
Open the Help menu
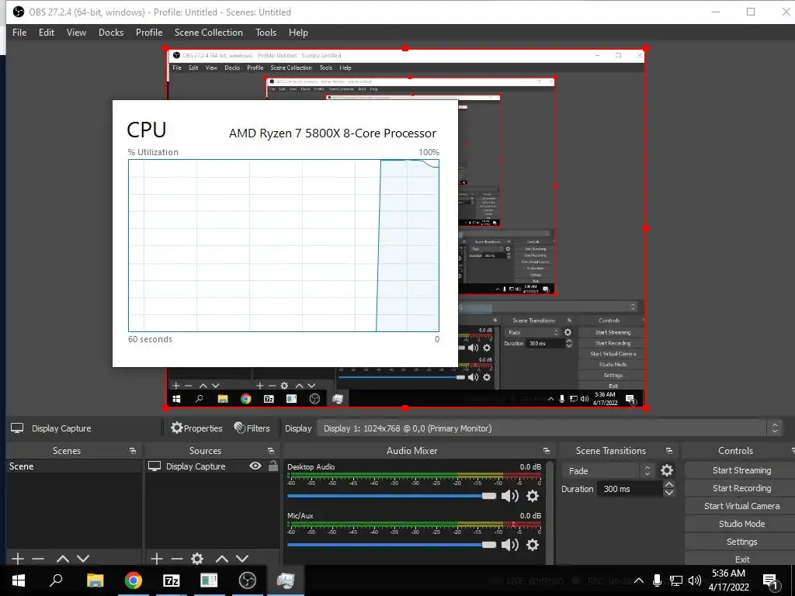(298, 33)
